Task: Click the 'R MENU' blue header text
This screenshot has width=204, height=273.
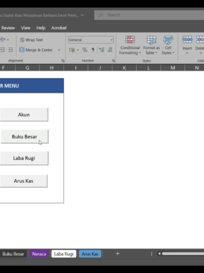Action: pos(9,86)
